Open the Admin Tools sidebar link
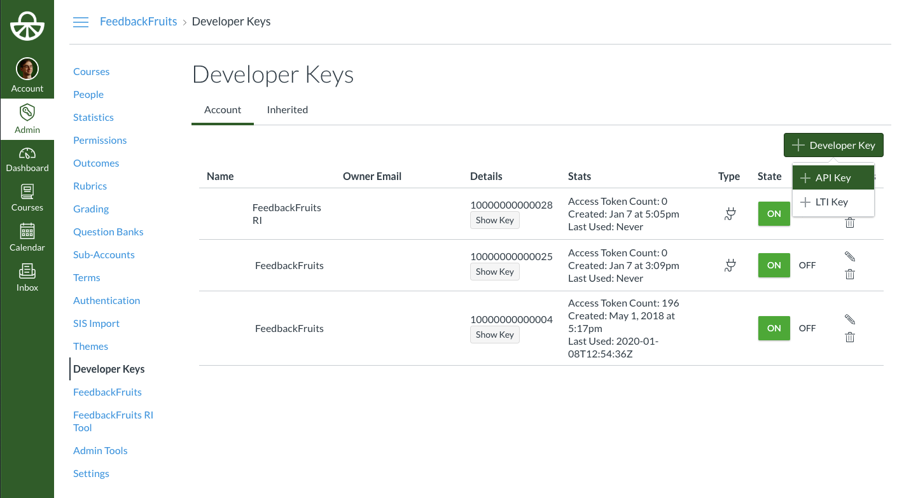The height and width of the screenshot is (498, 904). pos(101,450)
